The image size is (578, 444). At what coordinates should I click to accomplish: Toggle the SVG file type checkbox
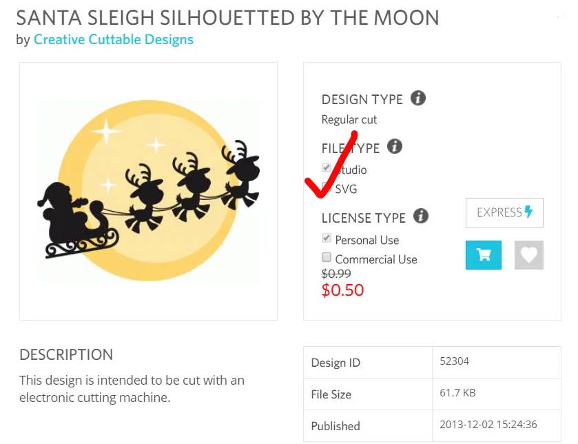click(x=325, y=186)
